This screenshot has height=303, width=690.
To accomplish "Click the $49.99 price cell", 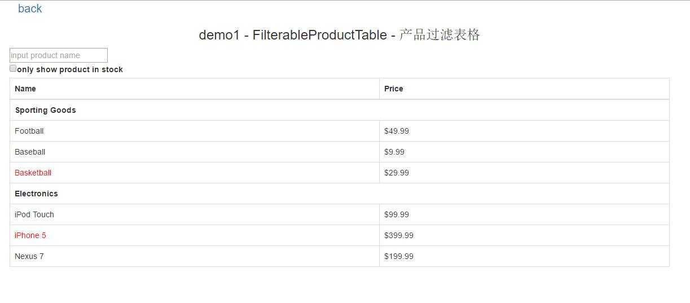I will [397, 131].
